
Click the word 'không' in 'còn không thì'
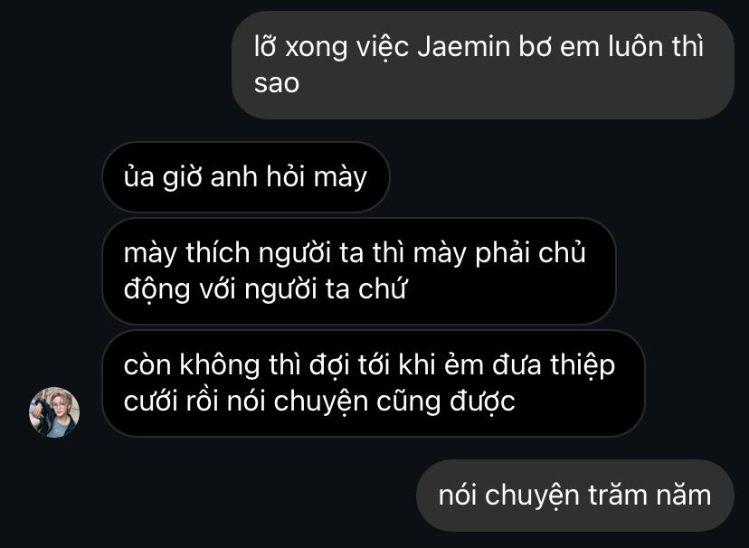219,365
